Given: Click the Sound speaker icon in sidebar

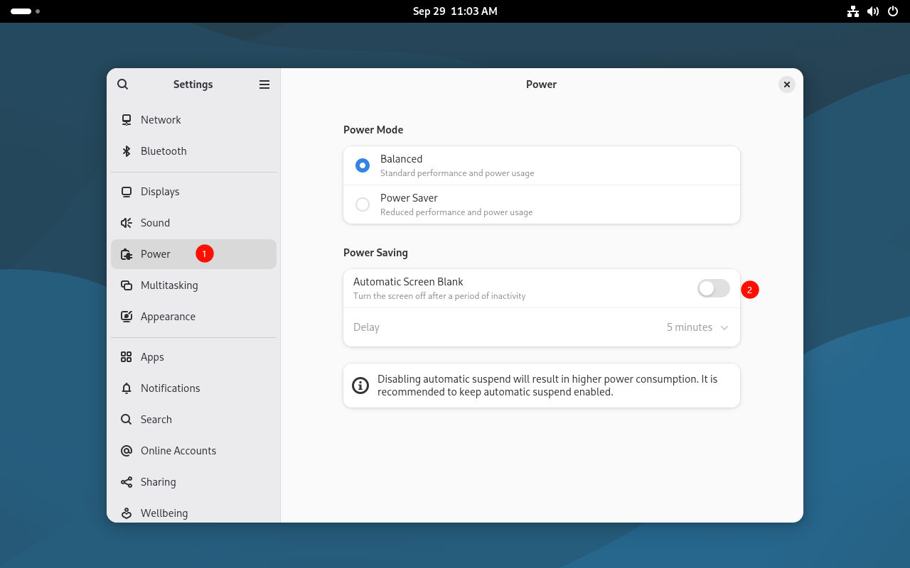Looking at the screenshot, I should click(127, 223).
